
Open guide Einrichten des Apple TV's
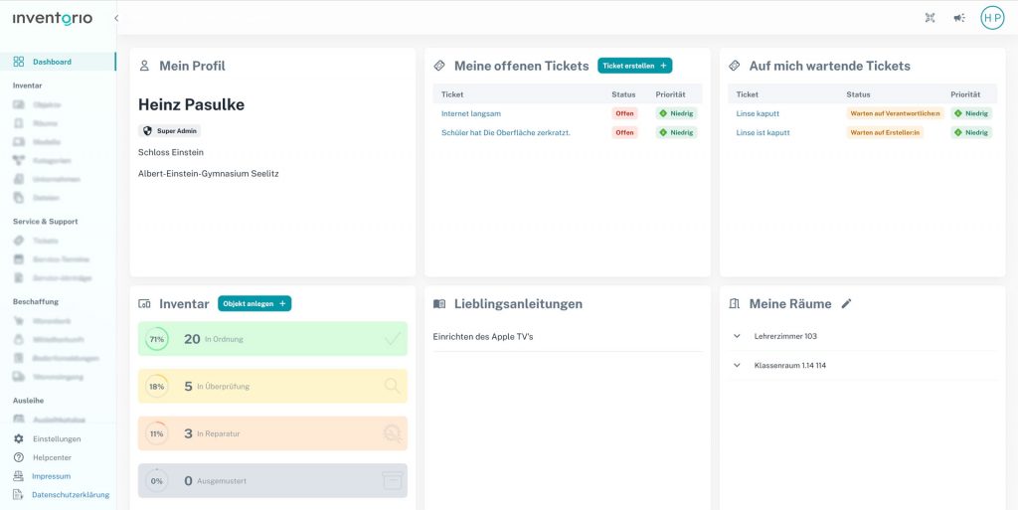[x=483, y=337]
